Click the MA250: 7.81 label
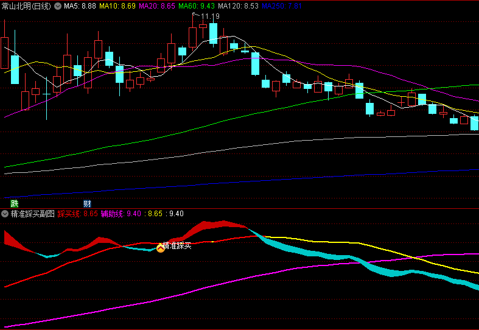The width and height of the screenshot is (479, 330). [282, 6]
